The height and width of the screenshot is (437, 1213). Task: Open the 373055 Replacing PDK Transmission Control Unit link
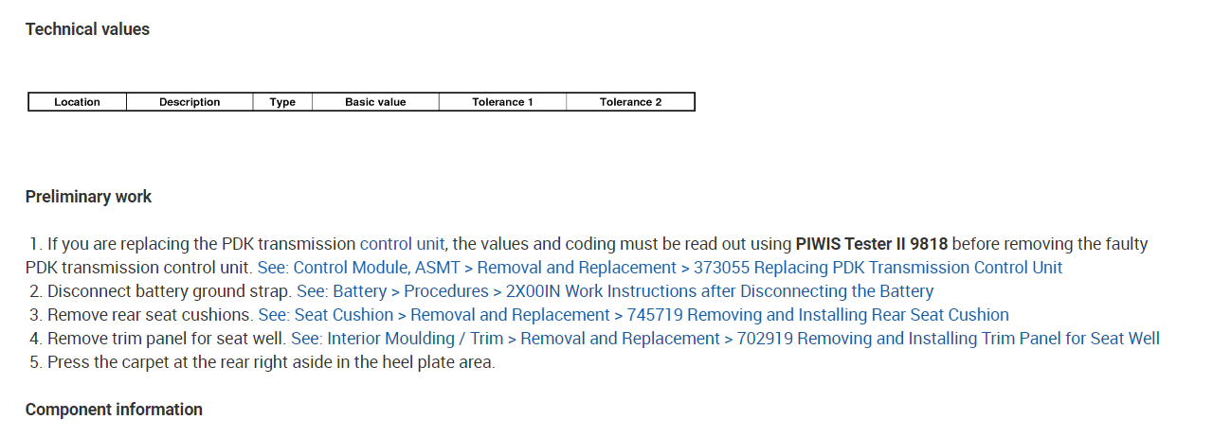coord(660,268)
